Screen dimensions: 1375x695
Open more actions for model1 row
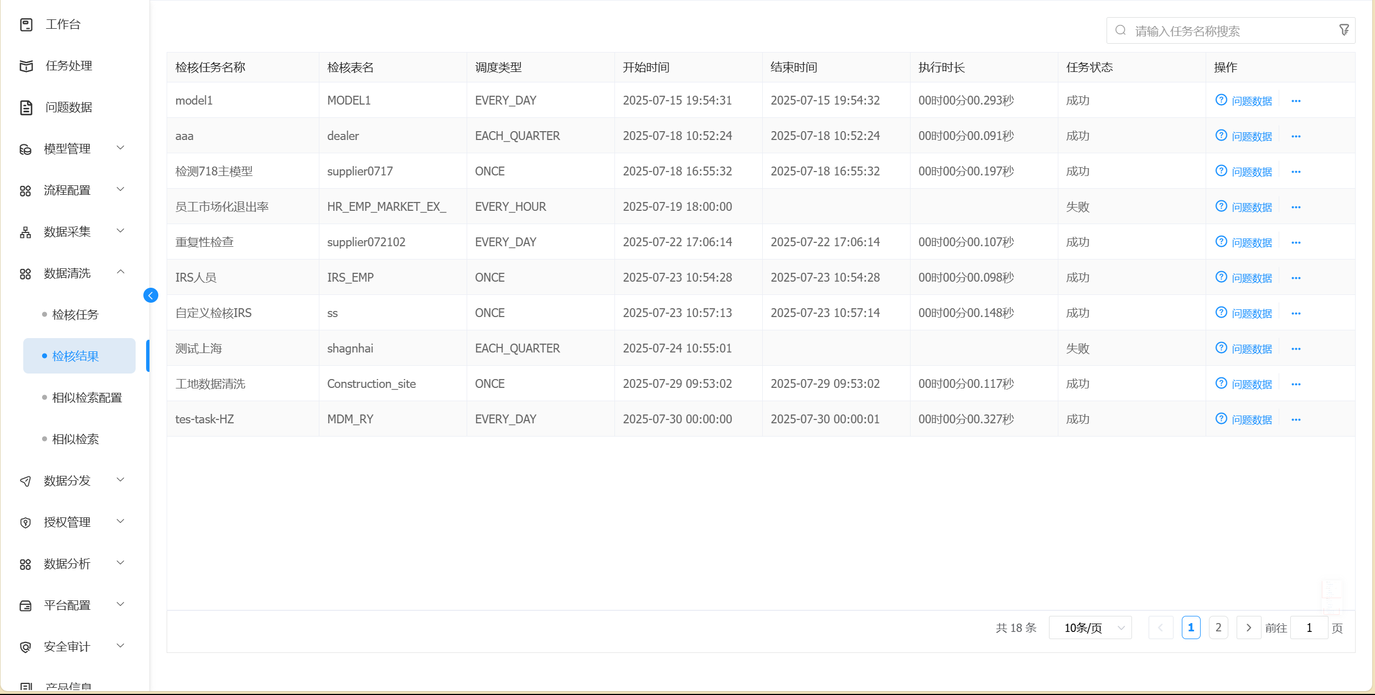(x=1296, y=101)
